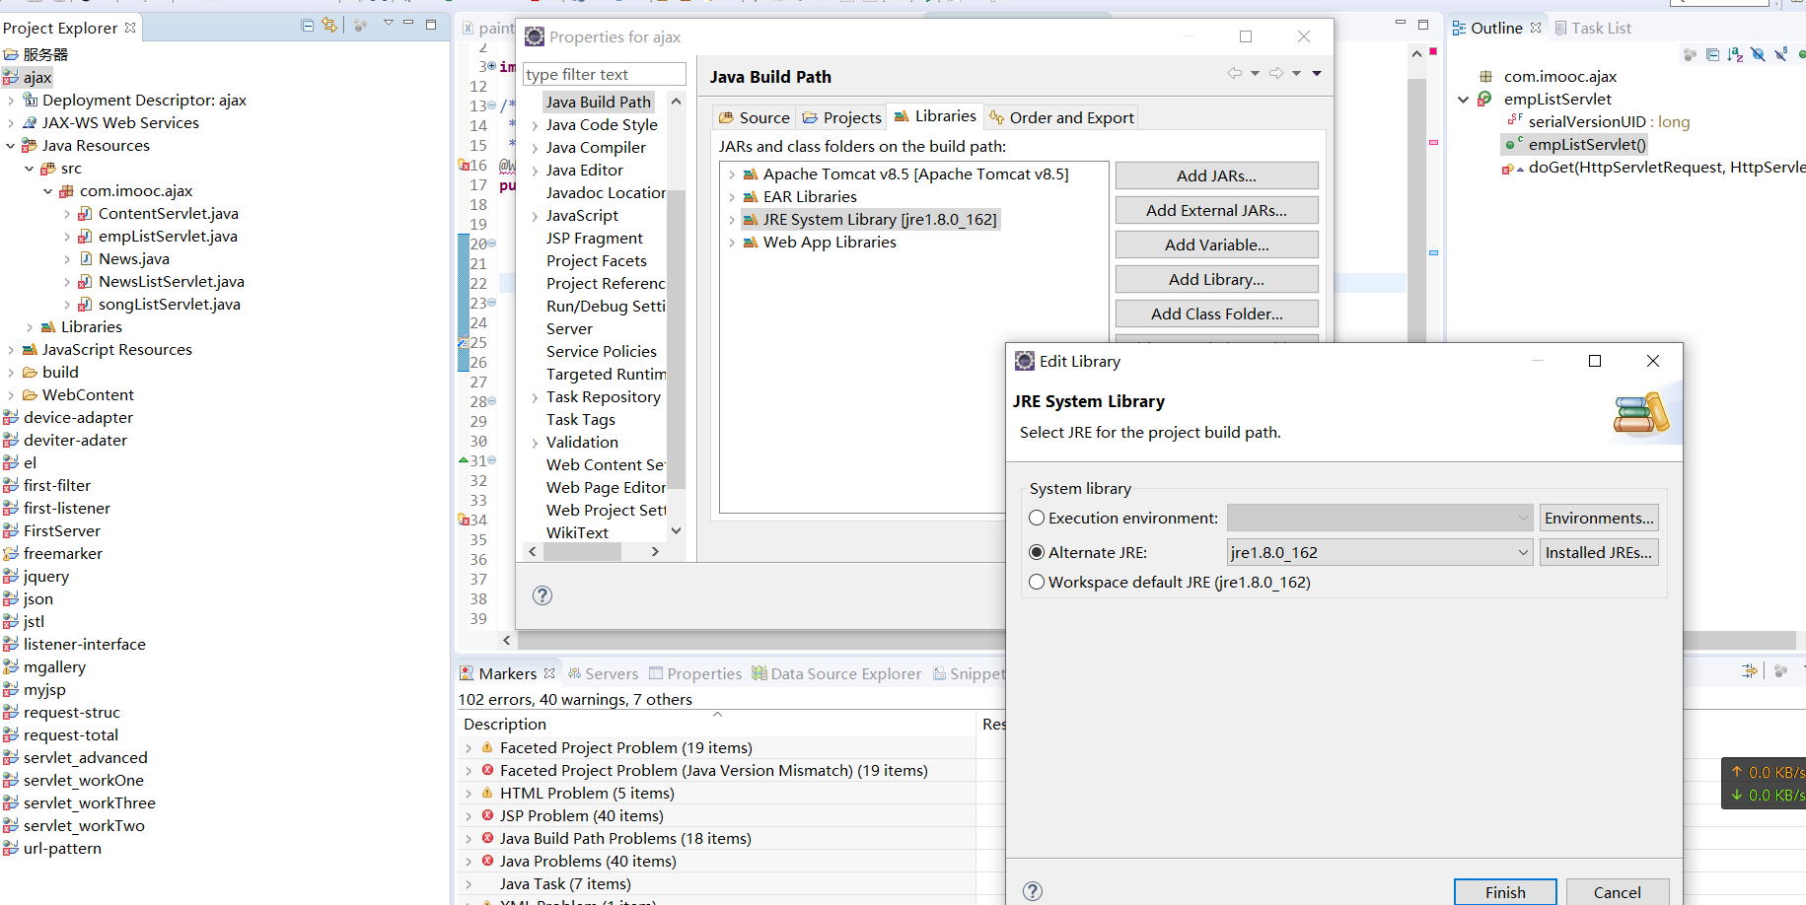Navigate forward in Properties dialog header
1806x905 pixels.
tap(1276, 73)
